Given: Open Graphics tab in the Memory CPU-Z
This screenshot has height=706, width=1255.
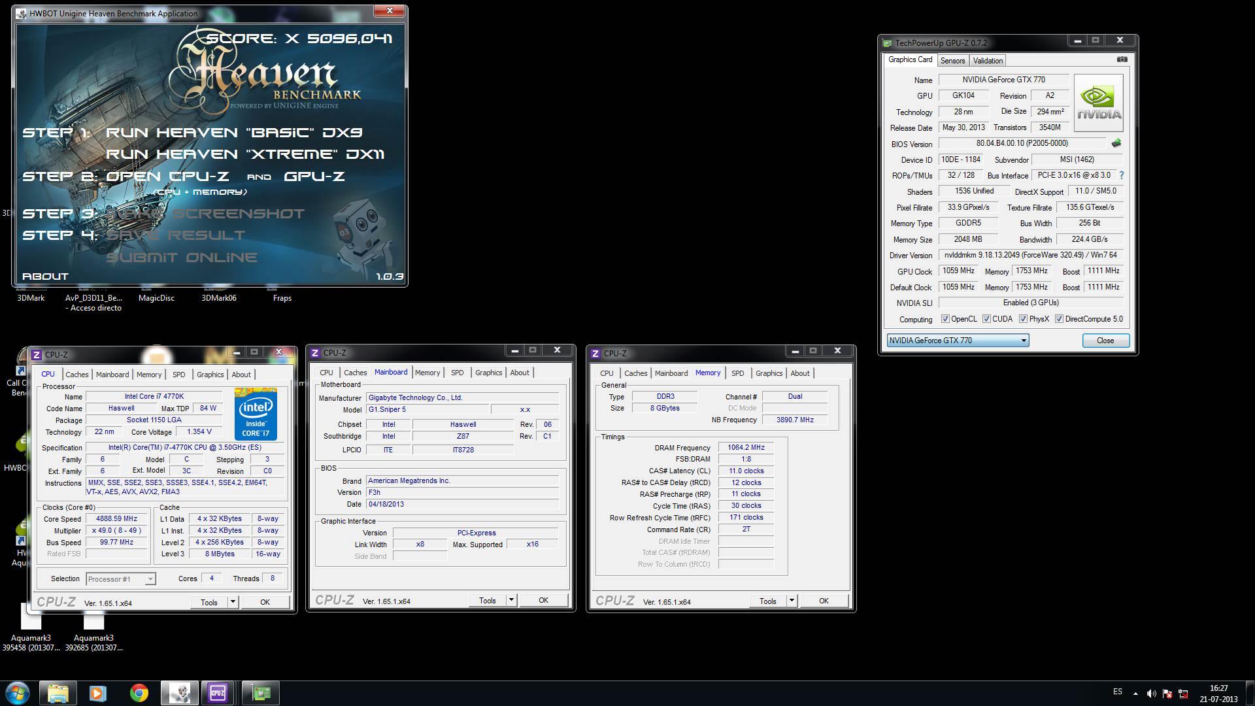Looking at the screenshot, I should pyautogui.click(x=769, y=373).
